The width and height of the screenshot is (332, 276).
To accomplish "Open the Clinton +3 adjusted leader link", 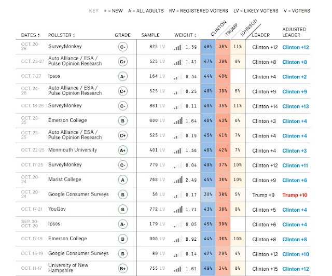I will [295, 151].
